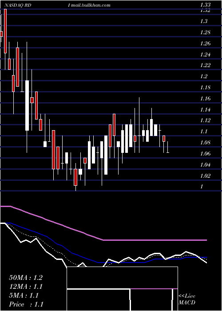Click the 1.08 price axis label
222x311 pixels.
[x=205, y=143]
